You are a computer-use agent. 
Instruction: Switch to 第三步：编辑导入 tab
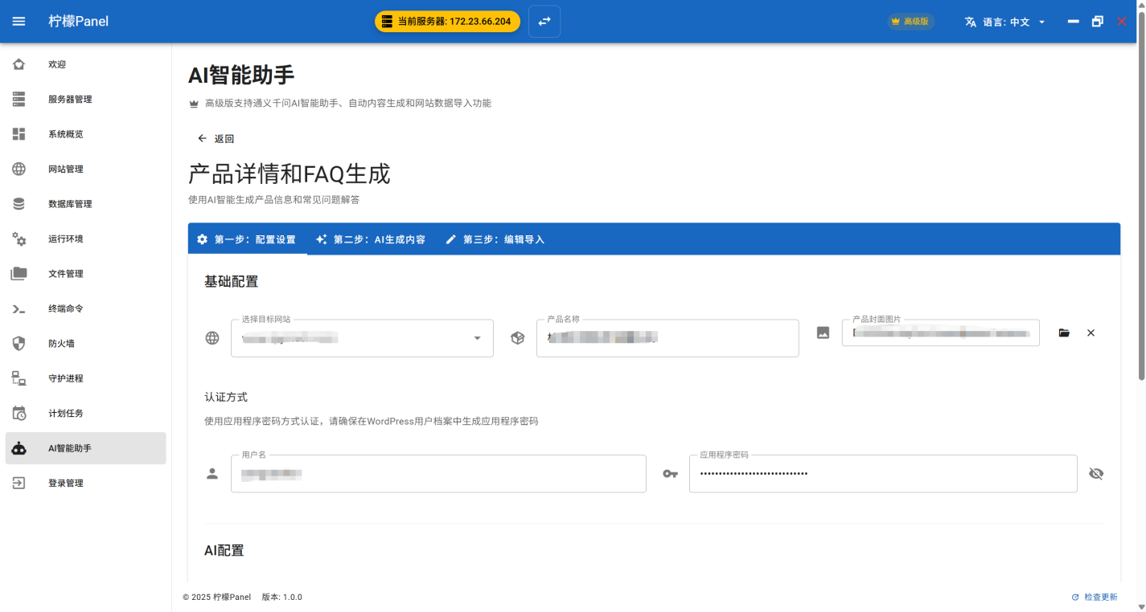point(495,239)
